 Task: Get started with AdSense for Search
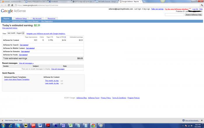(24, 45)
